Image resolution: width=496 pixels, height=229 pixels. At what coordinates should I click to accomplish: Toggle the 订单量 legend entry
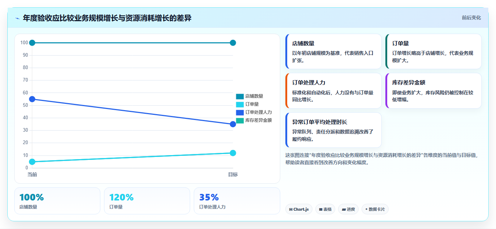click(x=247, y=104)
